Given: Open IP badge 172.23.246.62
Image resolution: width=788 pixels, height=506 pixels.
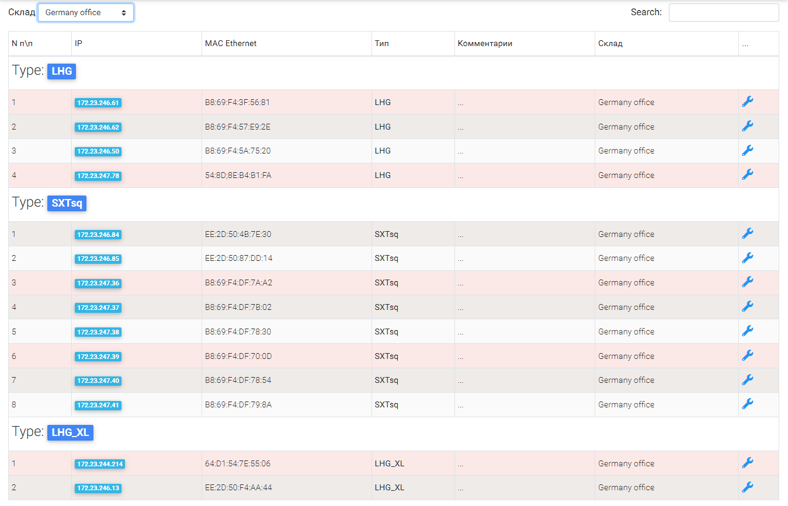Looking at the screenshot, I should coord(98,127).
